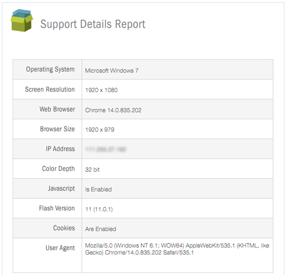Viewport: 288px width, 275px height.
Task: Select the Browser Size label
Action: 58,129
